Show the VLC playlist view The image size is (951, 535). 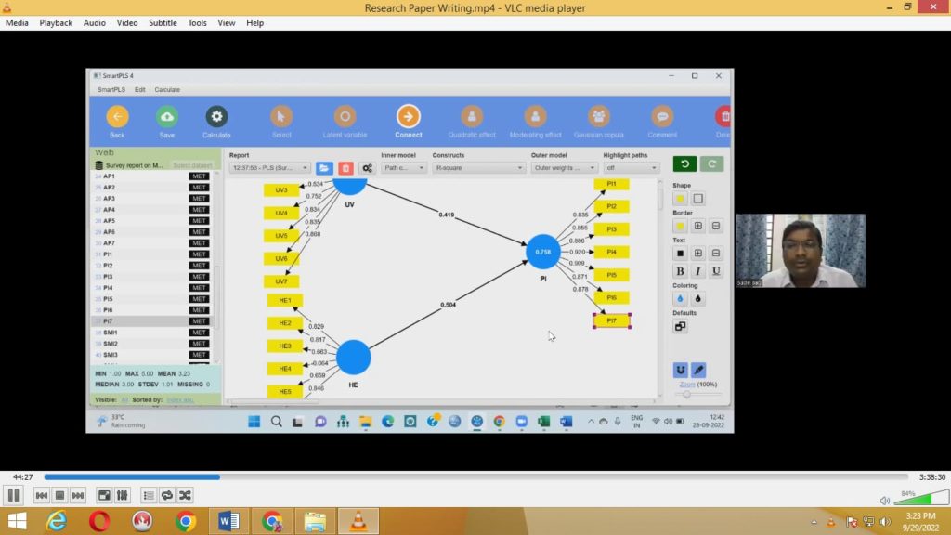pyautogui.click(x=149, y=495)
